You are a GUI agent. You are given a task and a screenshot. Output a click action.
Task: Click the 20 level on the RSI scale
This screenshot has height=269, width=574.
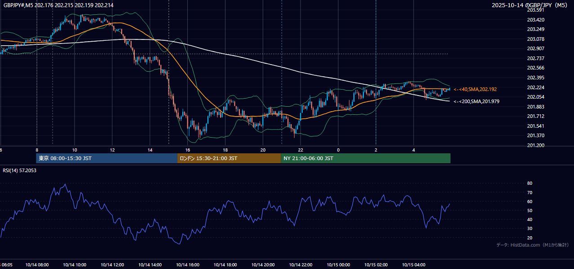[x=530, y=238]
